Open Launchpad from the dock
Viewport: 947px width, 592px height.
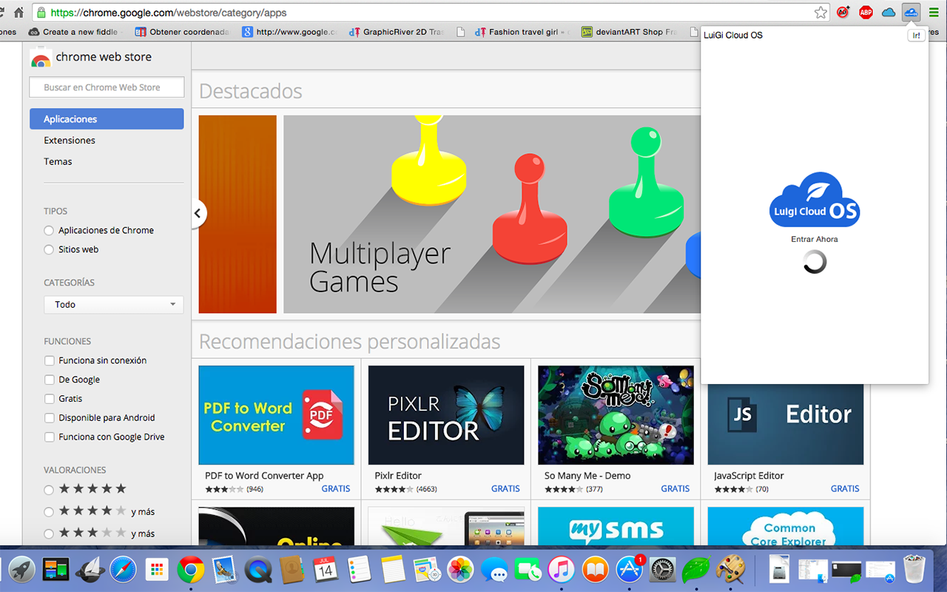(22, 570)
